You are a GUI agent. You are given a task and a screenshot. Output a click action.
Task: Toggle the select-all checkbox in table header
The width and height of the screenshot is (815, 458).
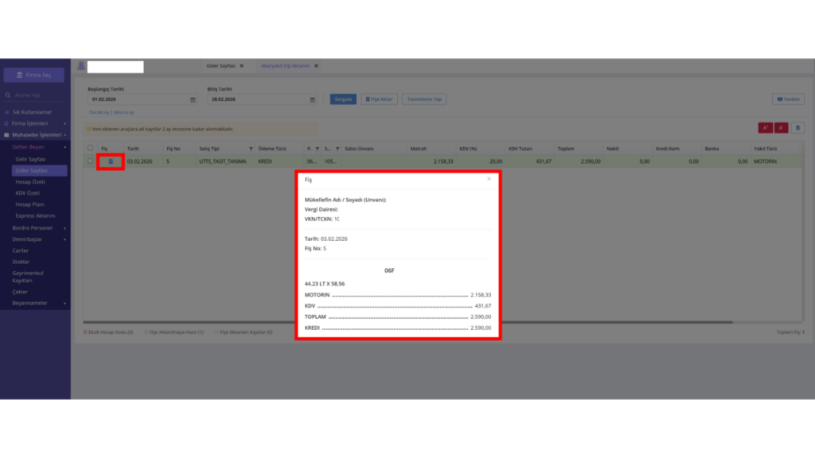tap(91, 148)
